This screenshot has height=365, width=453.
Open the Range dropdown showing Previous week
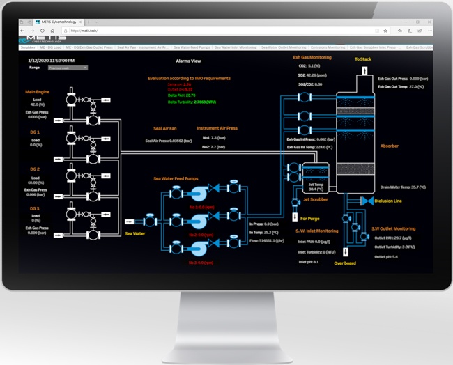pos(68,68)
